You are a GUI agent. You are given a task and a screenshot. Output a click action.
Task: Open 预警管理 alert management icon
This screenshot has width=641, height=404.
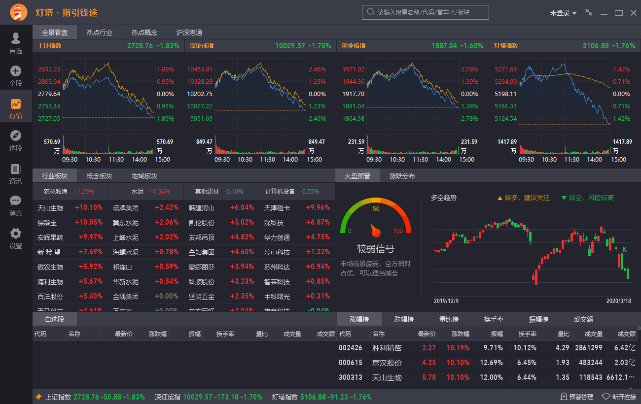pos(564,397)
